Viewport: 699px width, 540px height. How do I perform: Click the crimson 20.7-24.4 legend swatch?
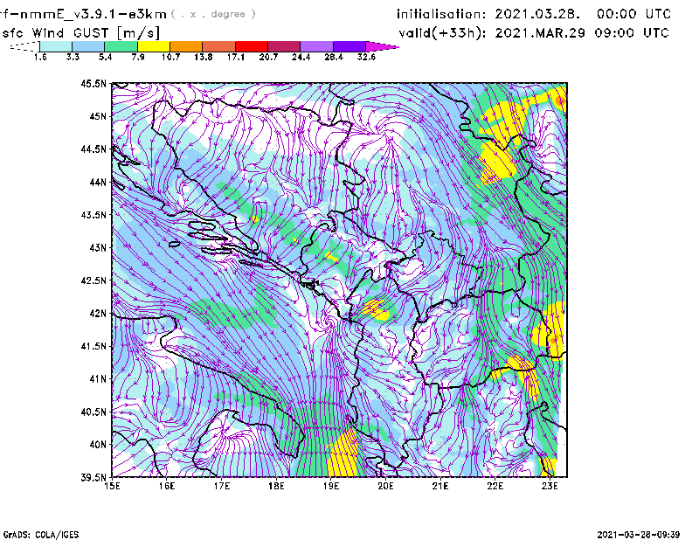click(284, 46)
